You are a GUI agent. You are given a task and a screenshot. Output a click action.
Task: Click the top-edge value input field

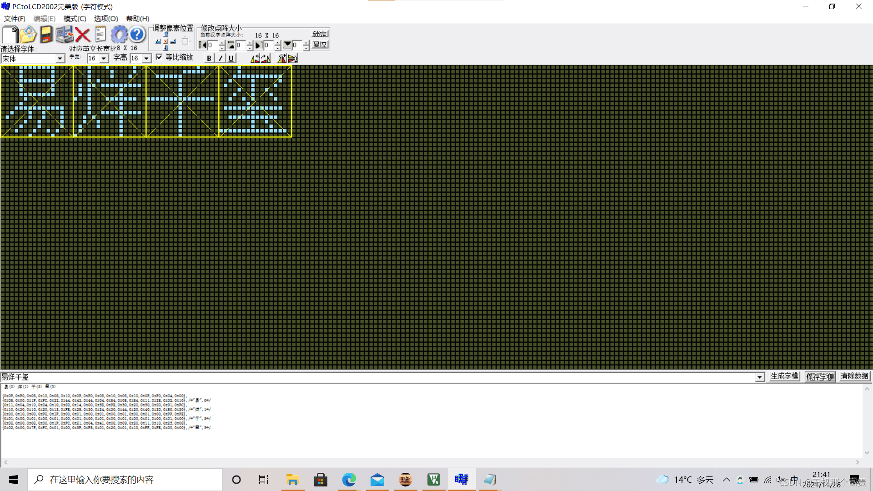click(241, 45)
